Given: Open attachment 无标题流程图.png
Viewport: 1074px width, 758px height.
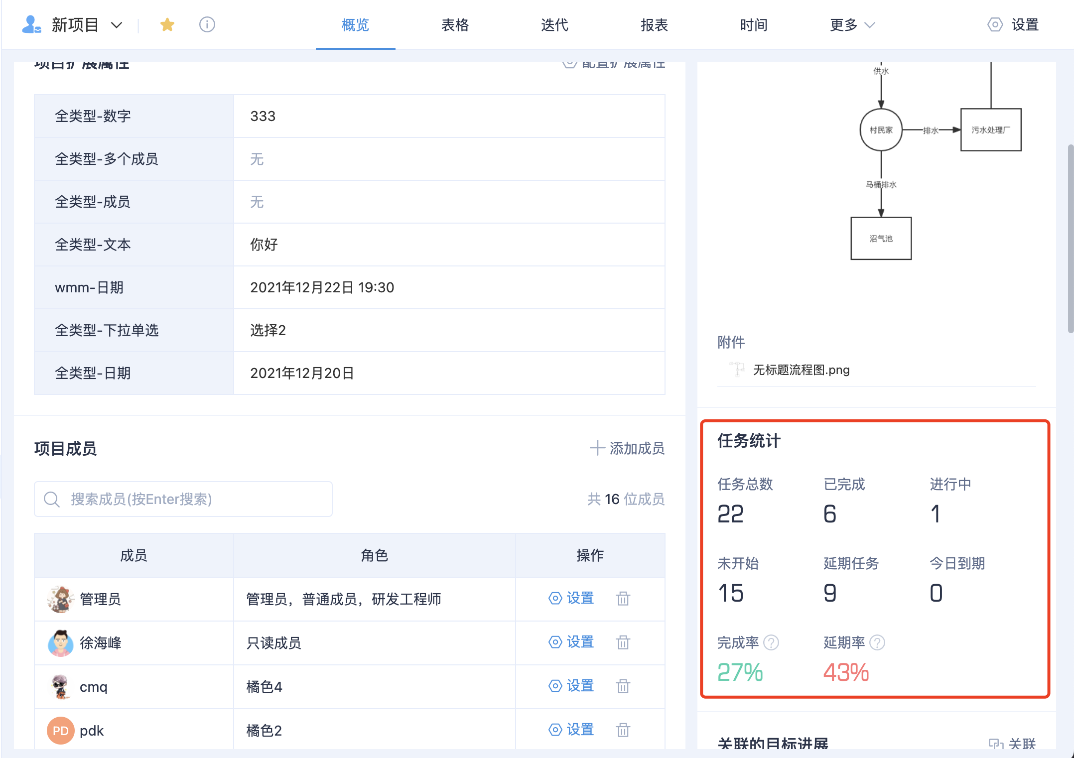Looking at the screenshot, I should (x=801, y=370).
